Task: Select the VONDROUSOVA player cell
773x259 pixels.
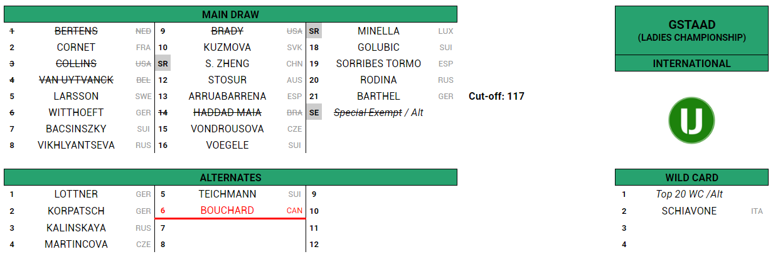Action: [227, 129]
